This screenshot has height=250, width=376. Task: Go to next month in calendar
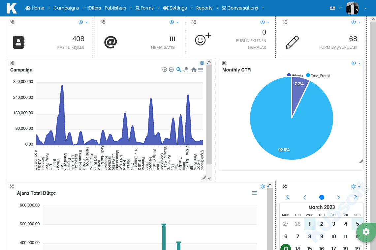338,197
